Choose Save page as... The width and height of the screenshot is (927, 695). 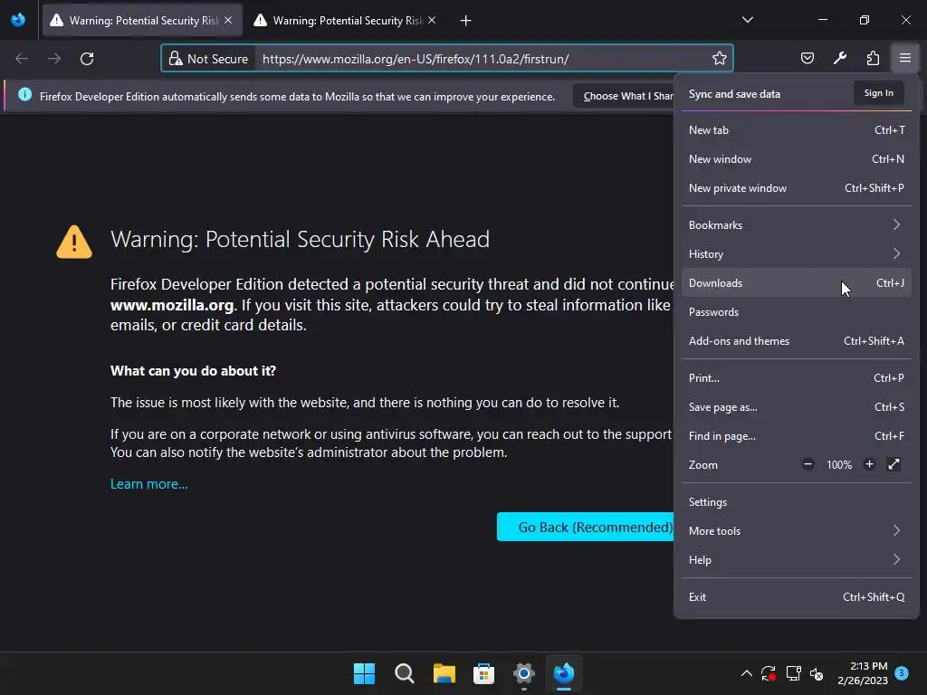[797, 407]
